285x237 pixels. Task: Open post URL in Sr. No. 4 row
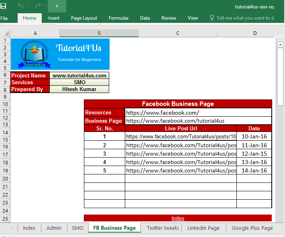[x=181, y=162]
